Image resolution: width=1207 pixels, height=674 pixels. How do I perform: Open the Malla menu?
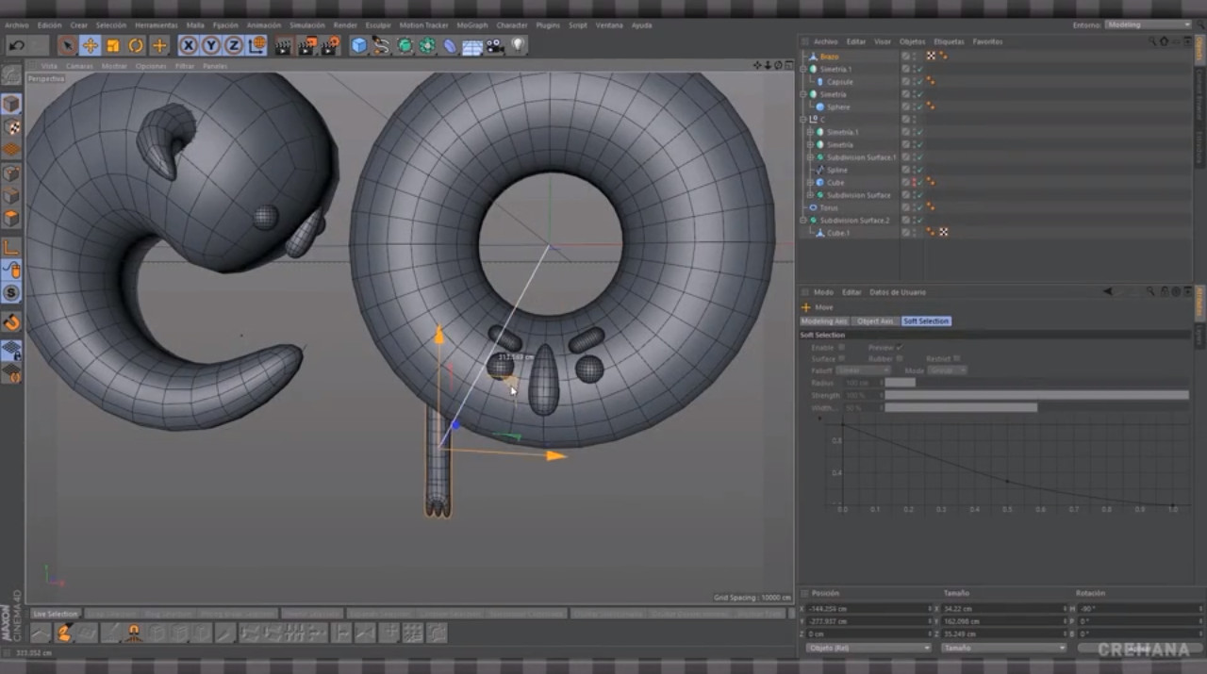pyautogui.click(x=195, y=25)
